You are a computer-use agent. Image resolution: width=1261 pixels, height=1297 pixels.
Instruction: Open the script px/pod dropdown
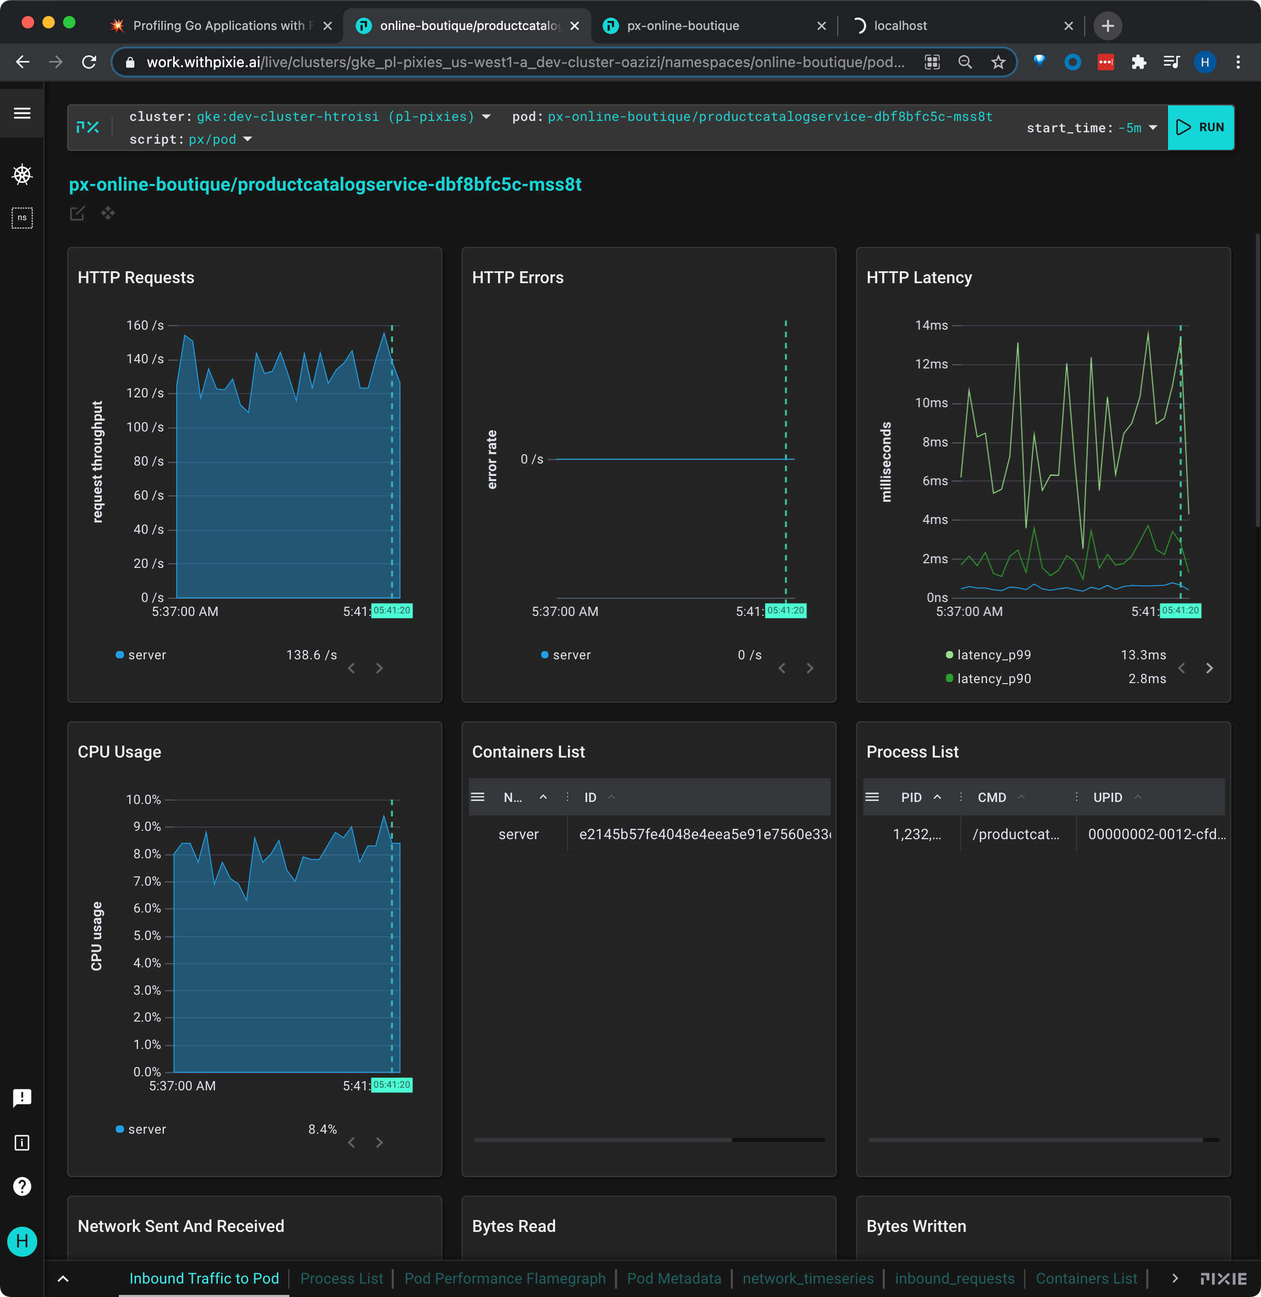click(x=248, y=139)
